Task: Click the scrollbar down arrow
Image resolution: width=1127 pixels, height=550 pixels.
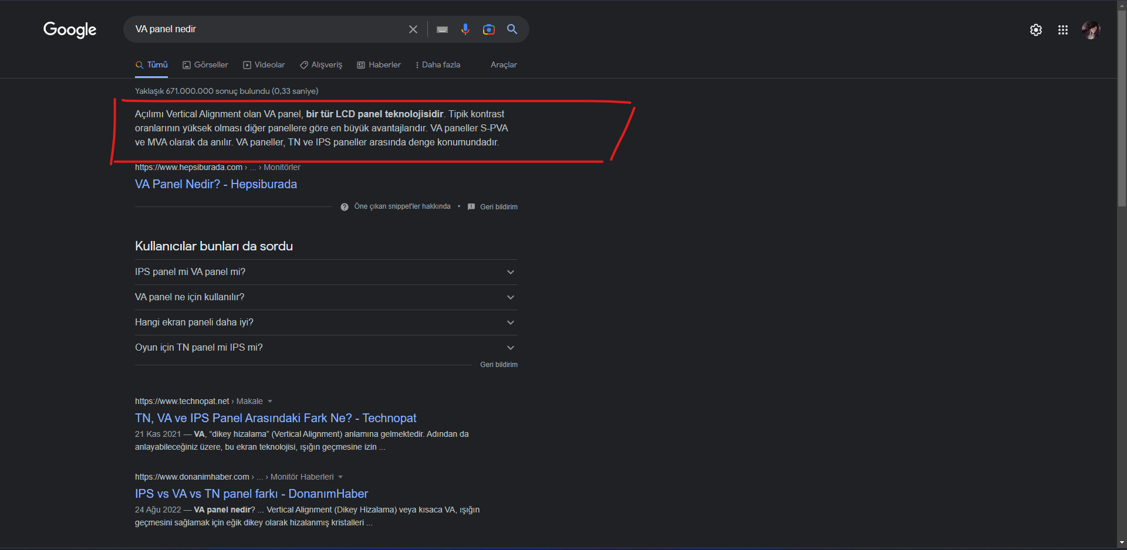Action: [1122, 543]
